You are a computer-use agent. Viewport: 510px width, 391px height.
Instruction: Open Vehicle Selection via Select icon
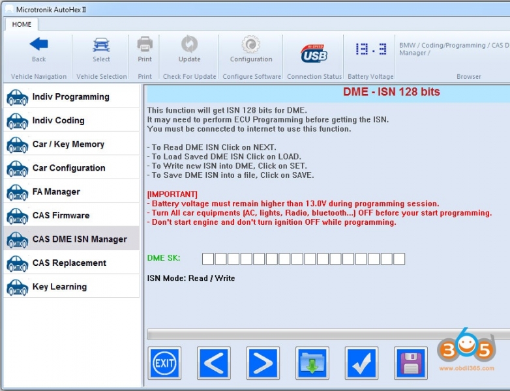coord(101,45)
